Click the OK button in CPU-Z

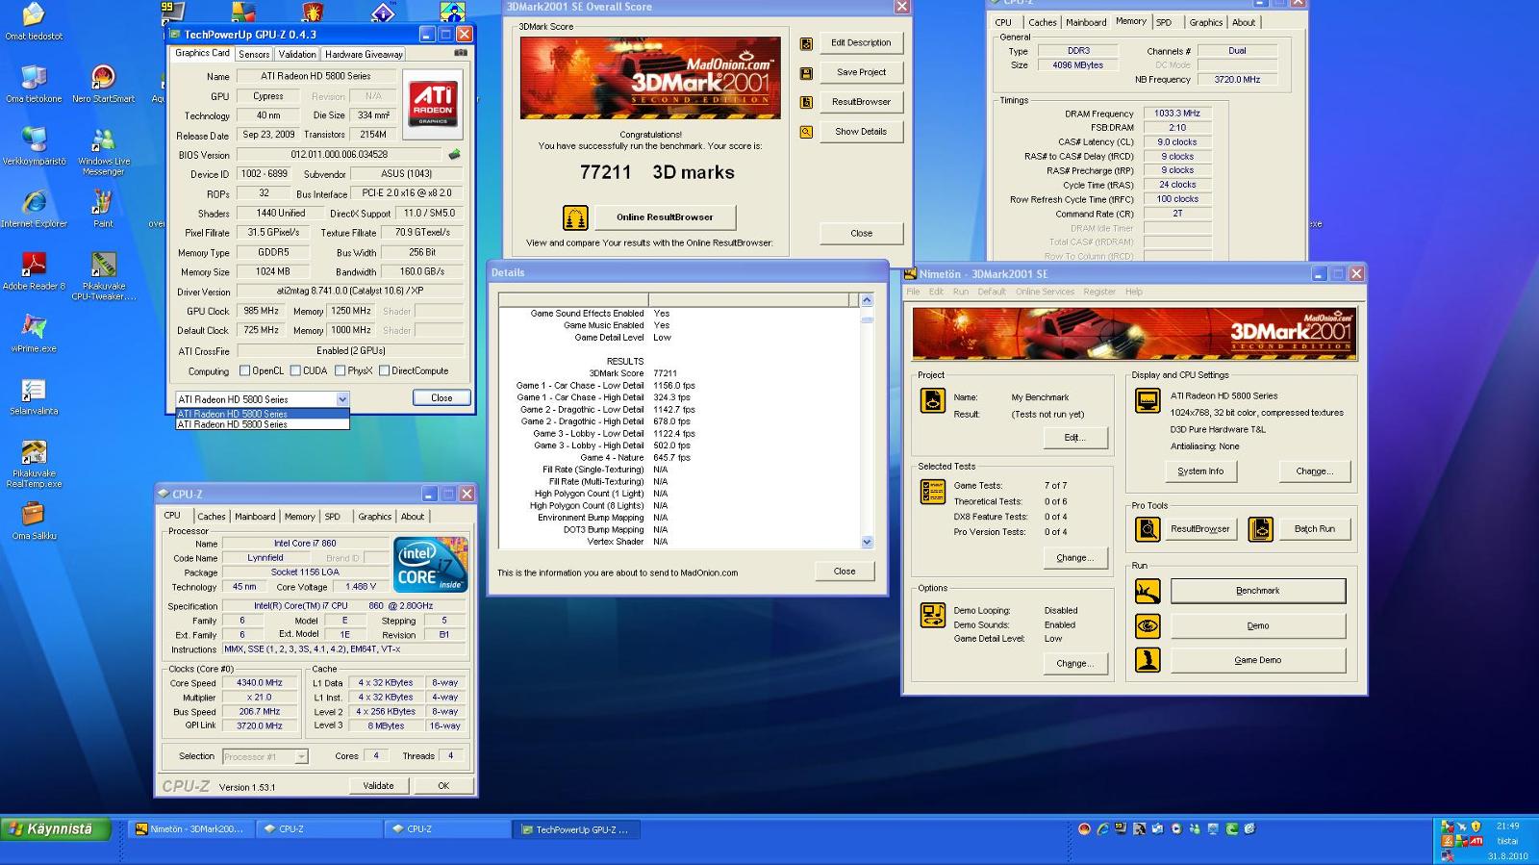pyautogui.click(x=443, y=785)
